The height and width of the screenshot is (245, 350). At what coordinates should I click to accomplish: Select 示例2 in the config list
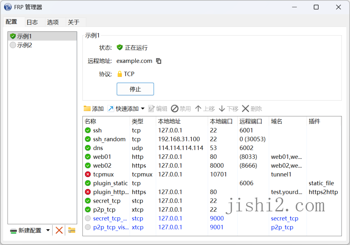42,45
